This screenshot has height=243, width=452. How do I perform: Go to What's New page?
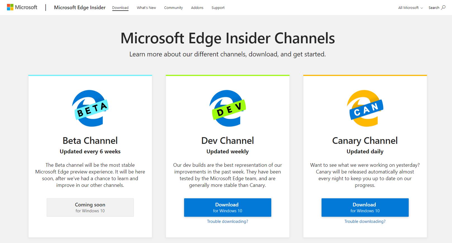[x=146, y=8]
